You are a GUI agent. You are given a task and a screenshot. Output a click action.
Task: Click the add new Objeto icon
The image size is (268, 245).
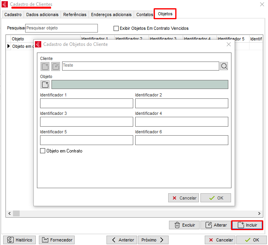pos(45,85)
